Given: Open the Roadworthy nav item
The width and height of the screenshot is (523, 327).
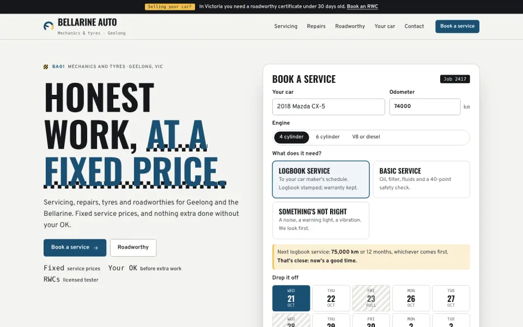Looking at the screenshot, I should tap(350, 26).
